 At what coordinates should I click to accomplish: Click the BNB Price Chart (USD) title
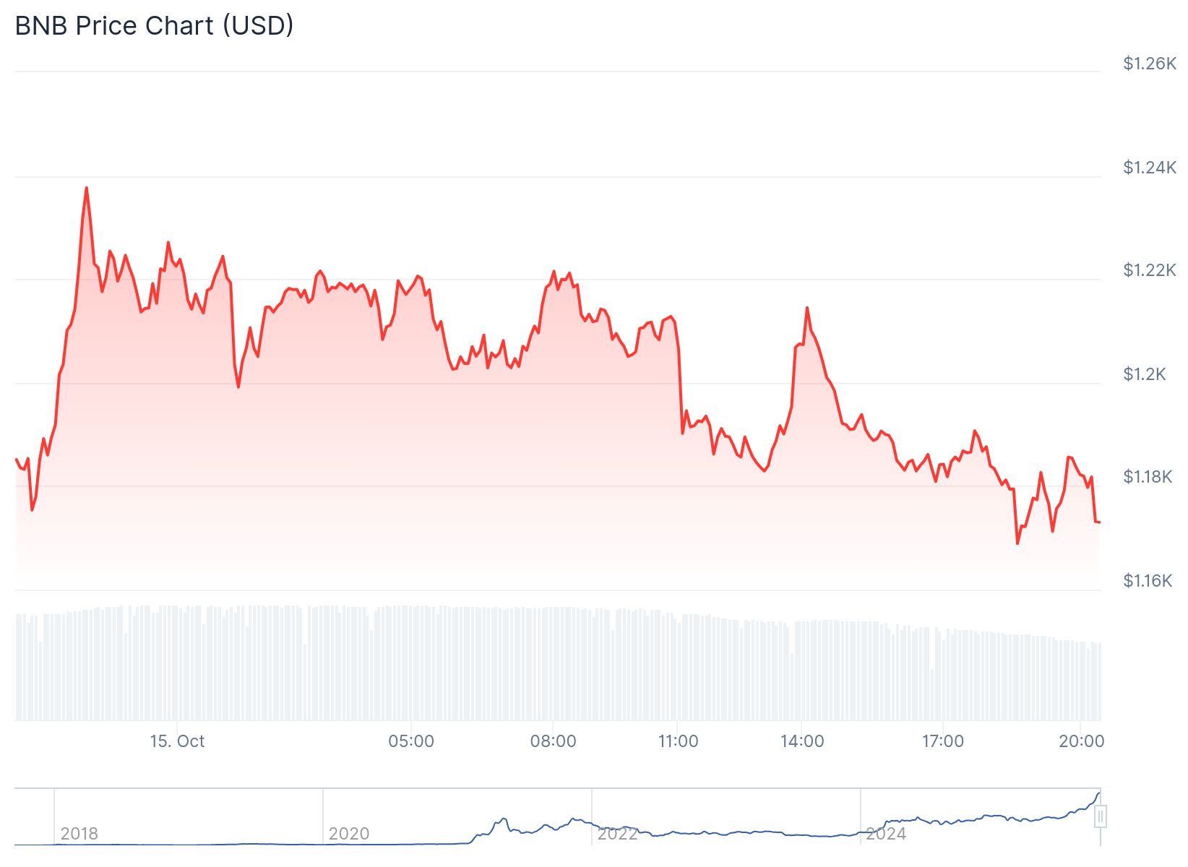tap(155, 26)
